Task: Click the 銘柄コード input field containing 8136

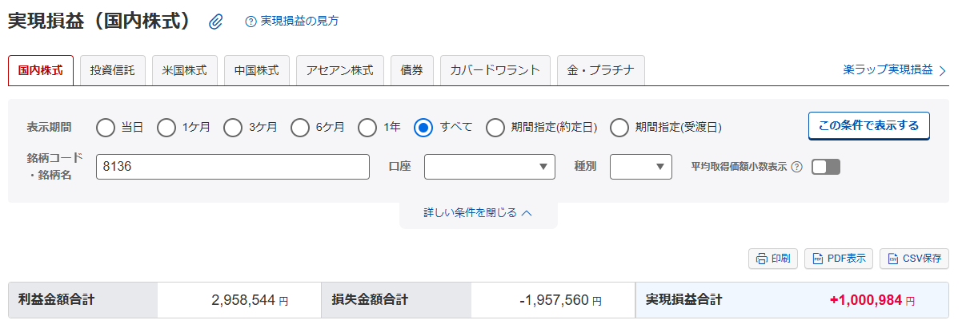Action: pos(232,167)
